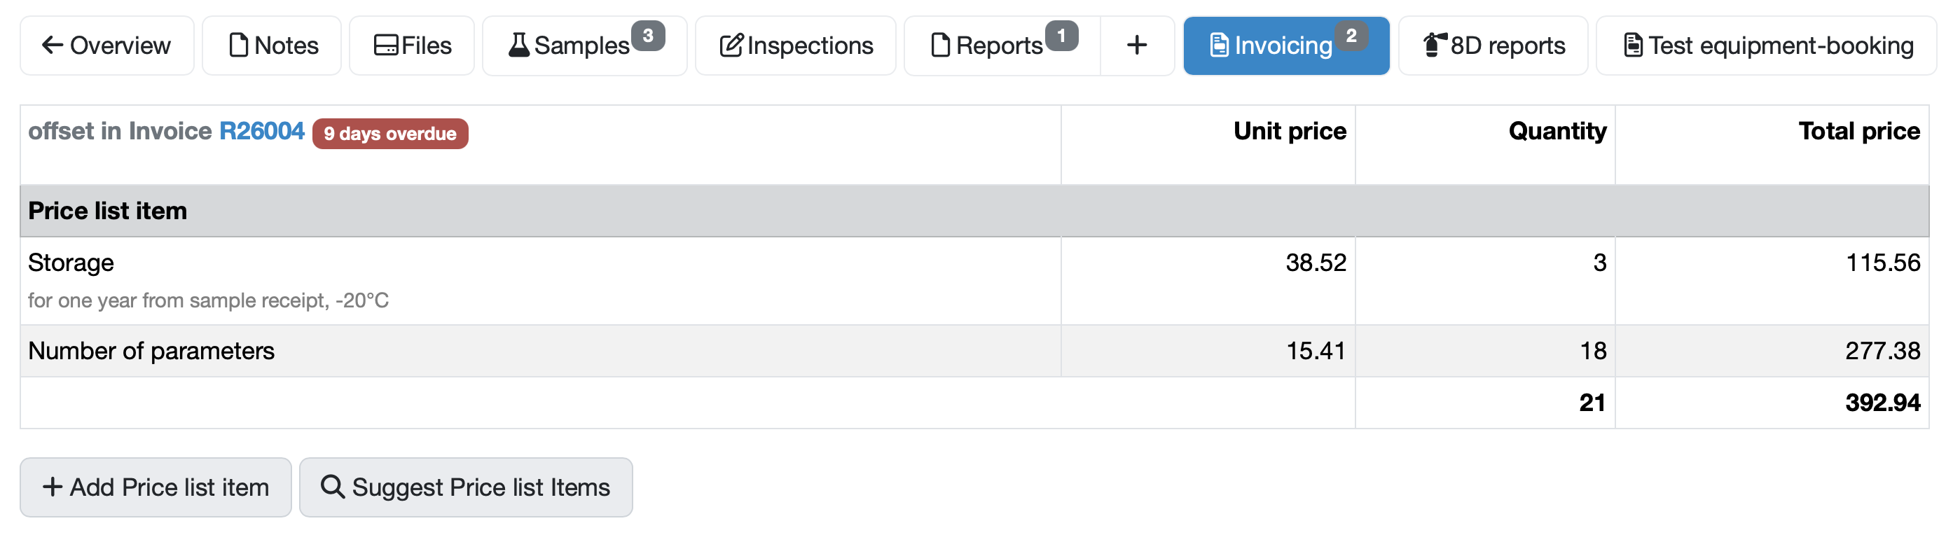Screen dimensions: 1946x542
Task: Click Suggest Price list Items button
Action: pyautogui.click(x=466, y=487)
